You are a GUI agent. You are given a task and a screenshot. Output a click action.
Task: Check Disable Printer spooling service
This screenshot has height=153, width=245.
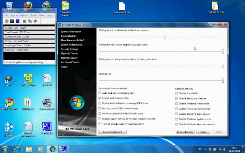point(176,109)
